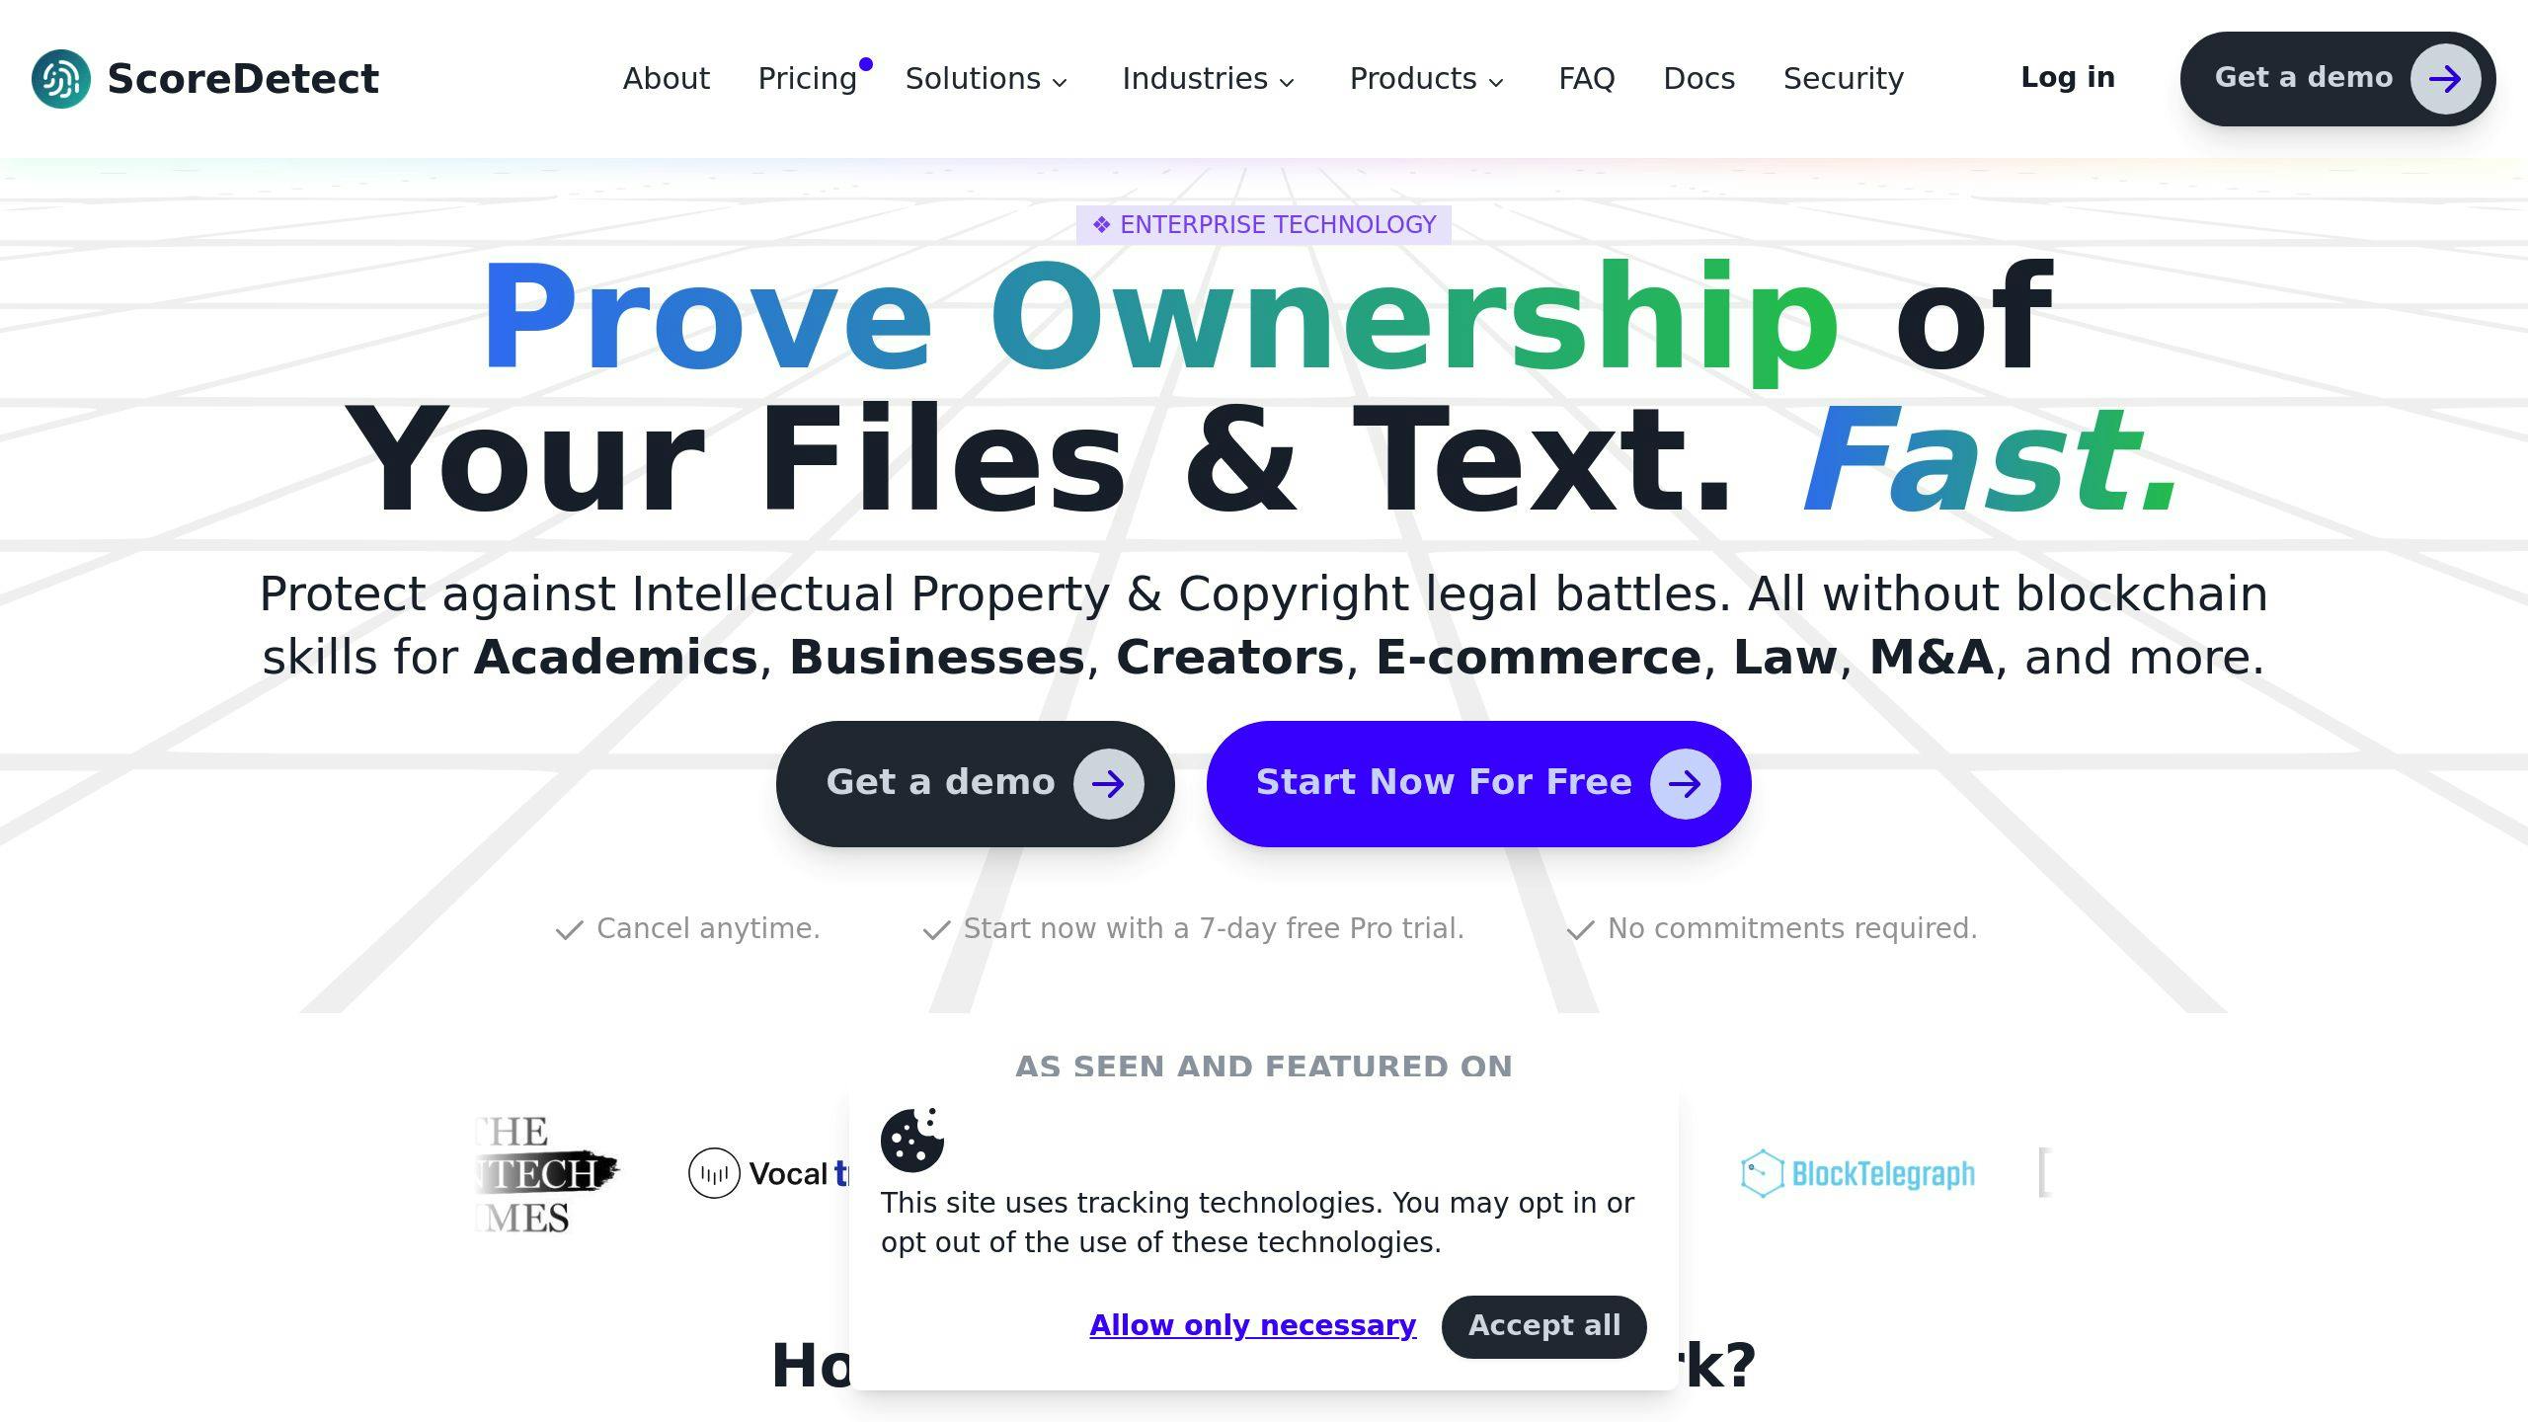Click the Vocal media logo icon

tap(714, 1172)
